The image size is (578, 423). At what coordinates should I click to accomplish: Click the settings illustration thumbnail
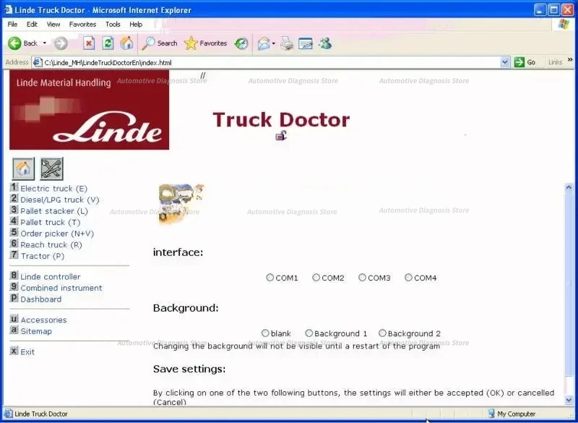point(181,204)
